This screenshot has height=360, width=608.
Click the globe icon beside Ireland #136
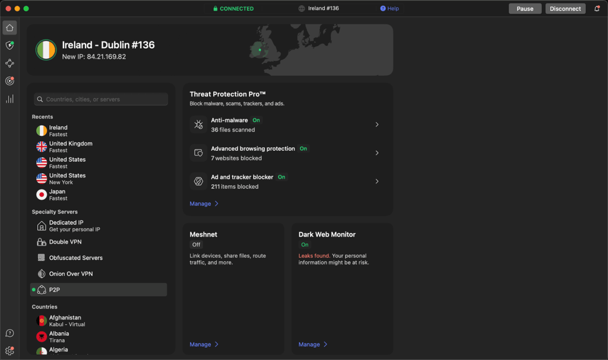pos(302,8)
